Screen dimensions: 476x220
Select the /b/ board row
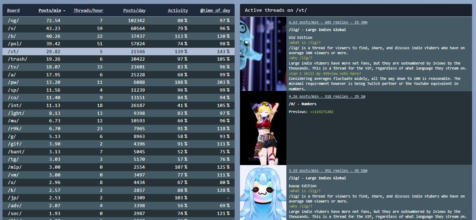pyautogui.click(x=119, y=36)
